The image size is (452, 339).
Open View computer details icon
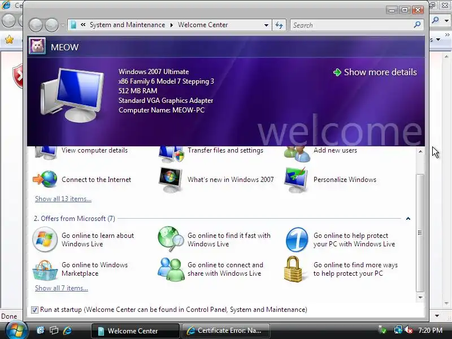pyautogui.click(x=46, y=153)
